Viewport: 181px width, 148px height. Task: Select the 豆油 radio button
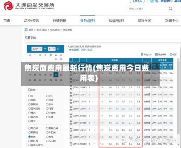(47, 100)
